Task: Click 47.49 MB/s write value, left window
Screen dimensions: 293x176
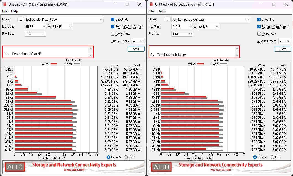Action: click(111, 69)
